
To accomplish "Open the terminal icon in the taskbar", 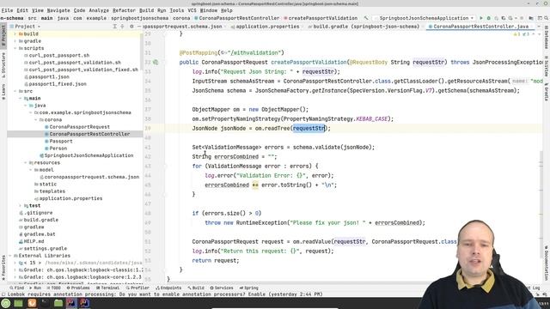I will pos(45,303).
